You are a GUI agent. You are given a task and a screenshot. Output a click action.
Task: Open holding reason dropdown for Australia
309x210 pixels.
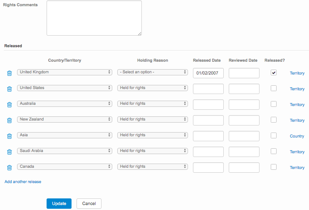pos(153,104)
